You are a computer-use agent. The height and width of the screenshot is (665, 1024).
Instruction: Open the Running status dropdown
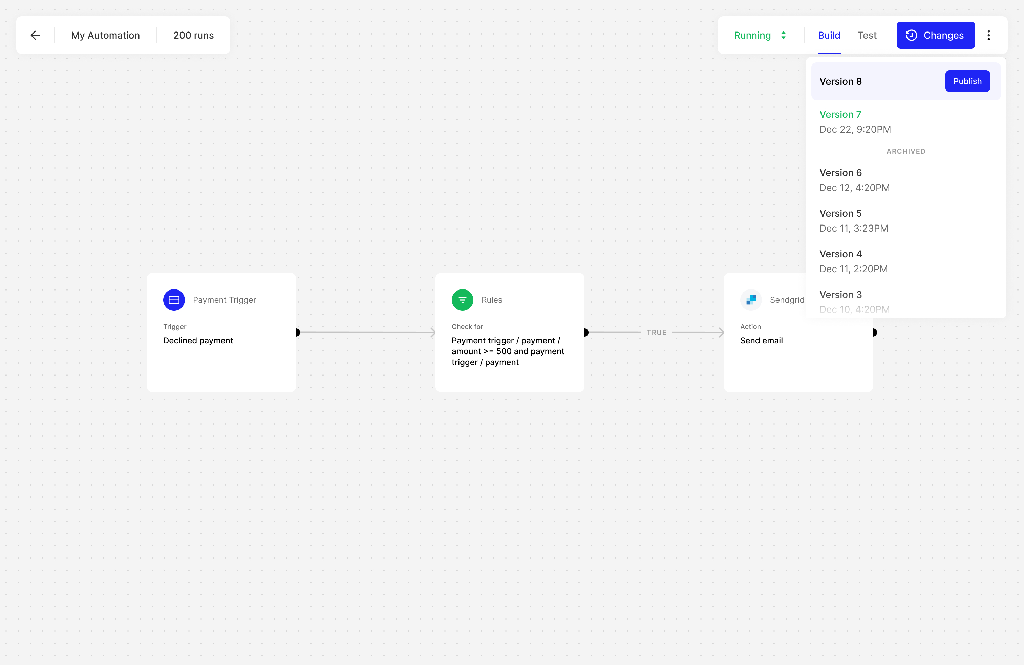752,35
